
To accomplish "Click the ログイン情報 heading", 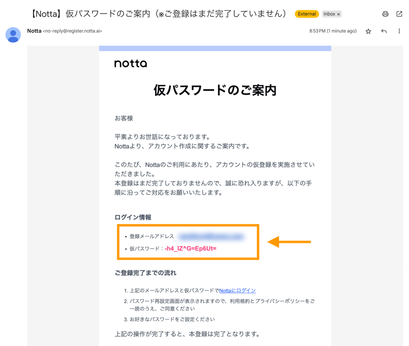I will click(133, 217).
